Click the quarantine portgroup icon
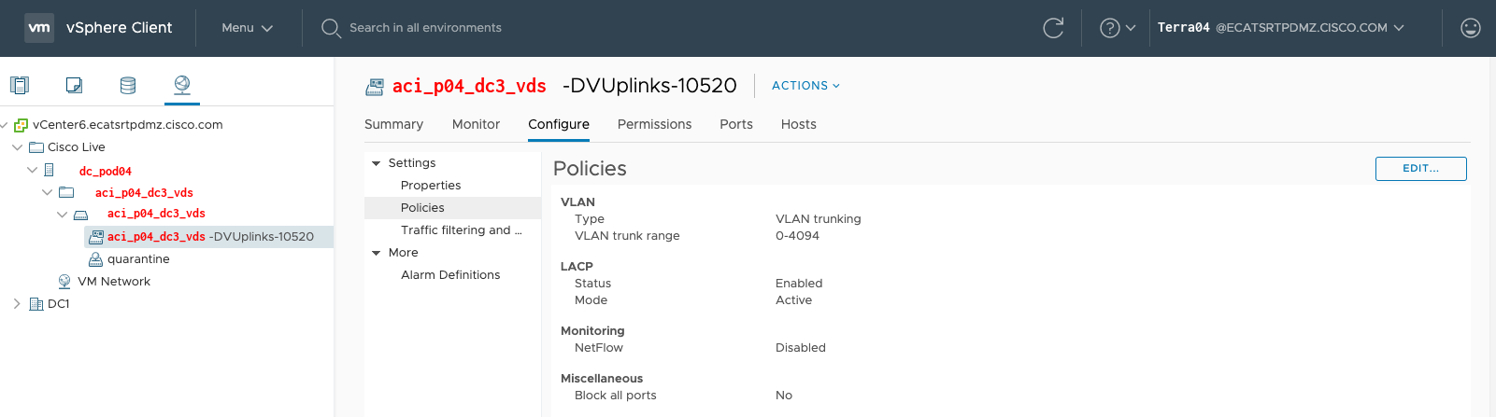The height and width of the screenshot is (417, 1496). click(95, 259)
